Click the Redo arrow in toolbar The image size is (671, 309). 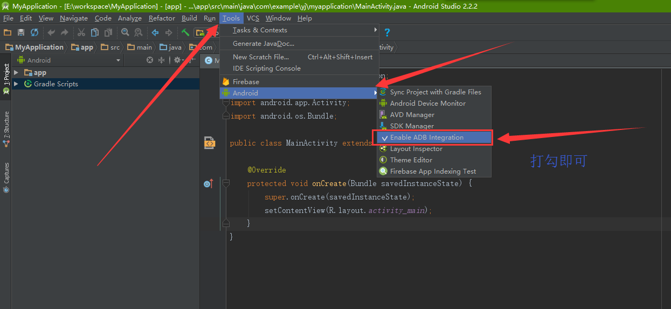(x=65, y=32)
